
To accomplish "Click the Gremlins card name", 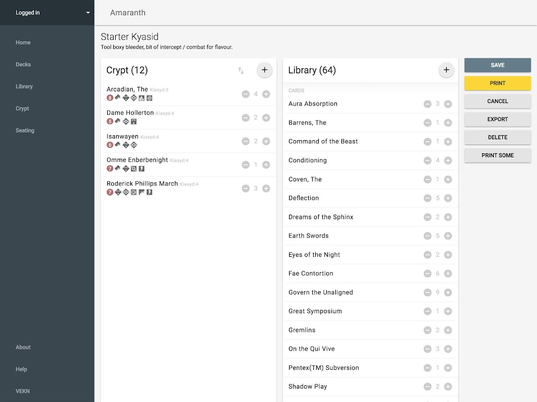I will point(302,330).
